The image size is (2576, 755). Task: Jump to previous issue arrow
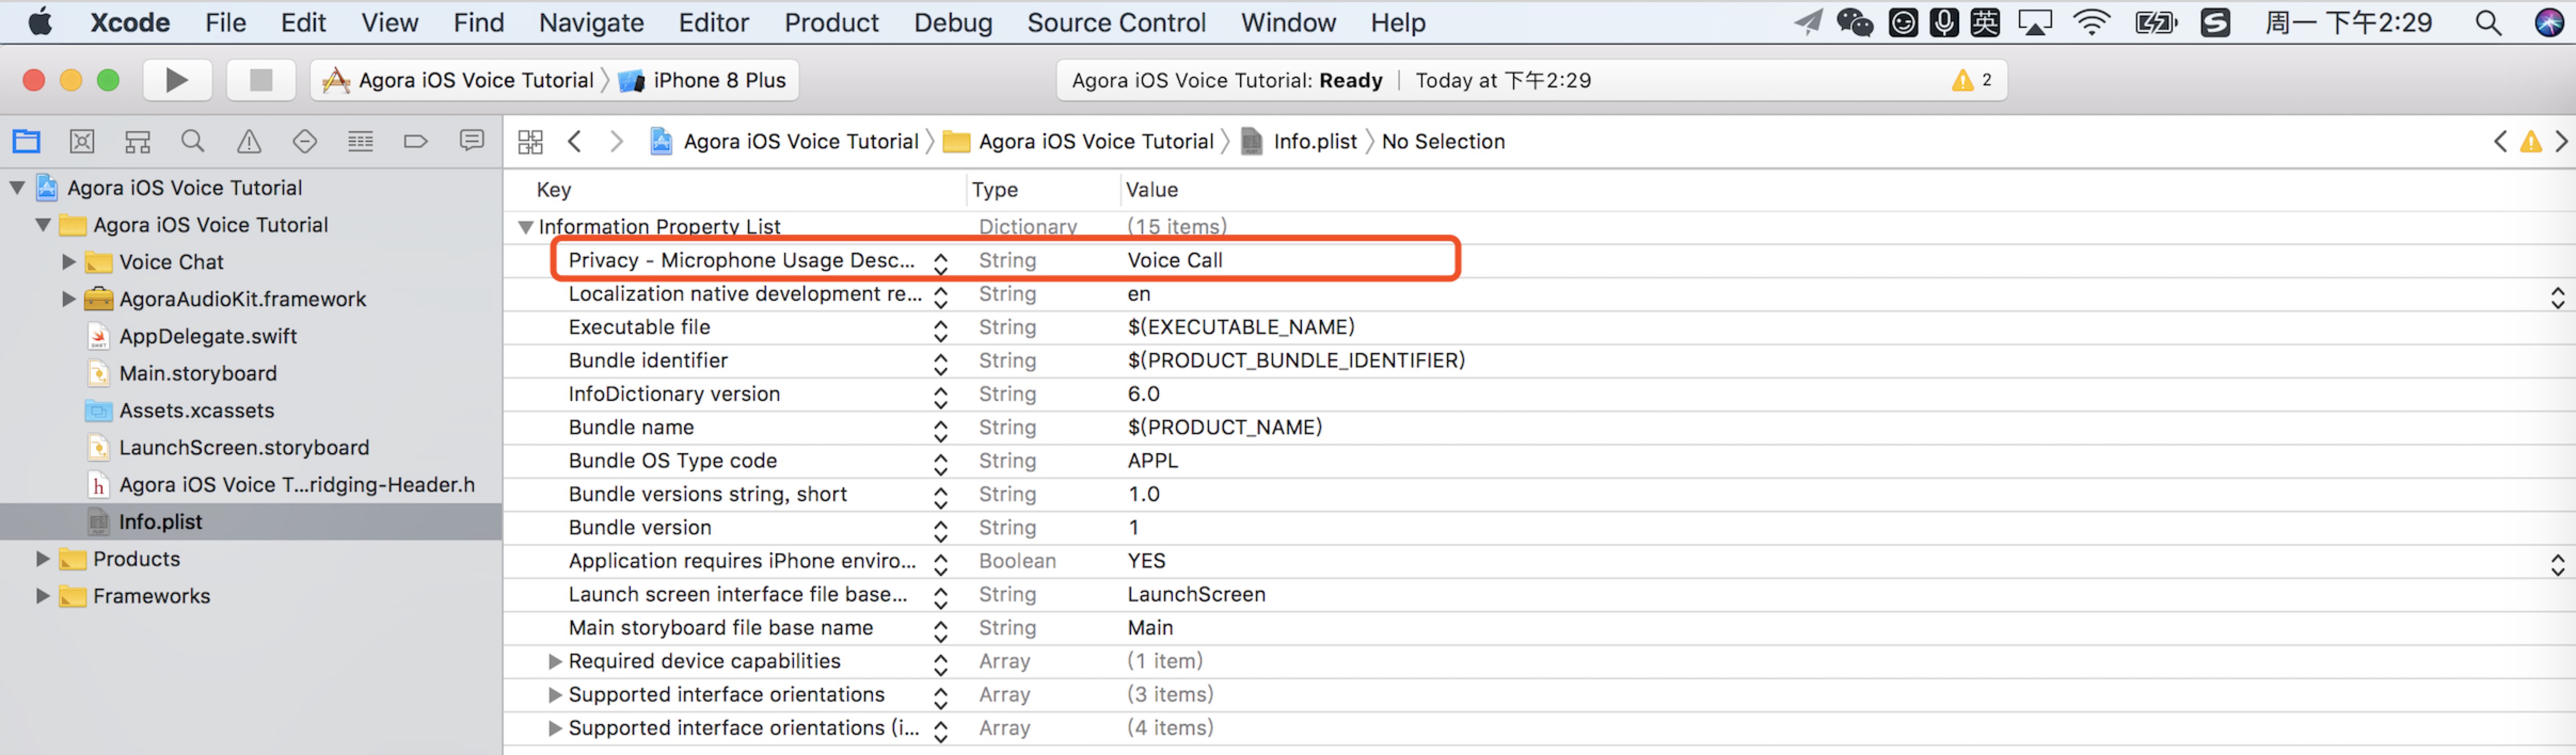(2500, 142)
